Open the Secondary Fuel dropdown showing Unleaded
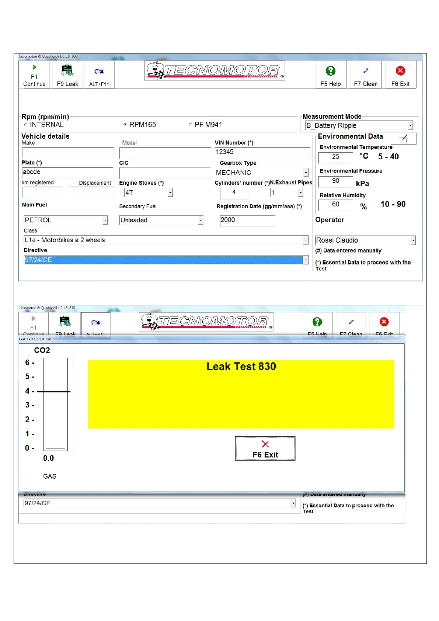This screenshot has height=621, width=439. pos(161,220)
